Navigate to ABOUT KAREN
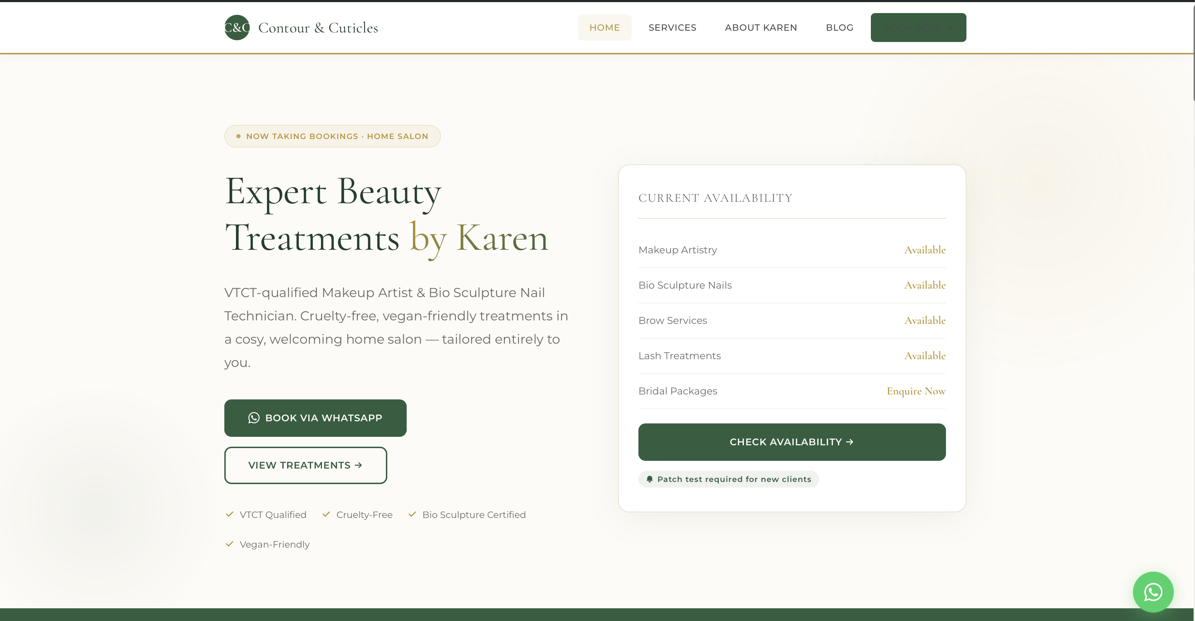1195x621 pixels. pyautogui.click(x=761, y=28)
